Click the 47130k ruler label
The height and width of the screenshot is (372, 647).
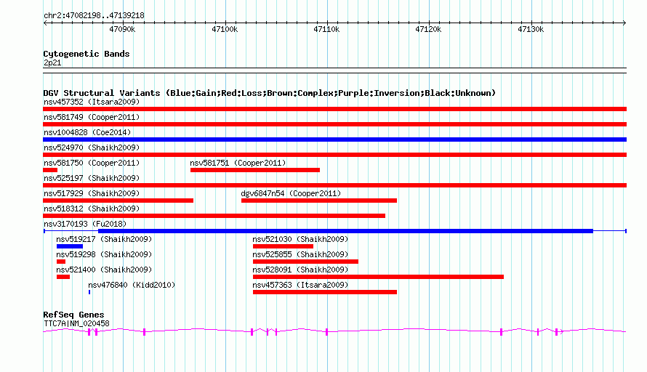(531, 29)
